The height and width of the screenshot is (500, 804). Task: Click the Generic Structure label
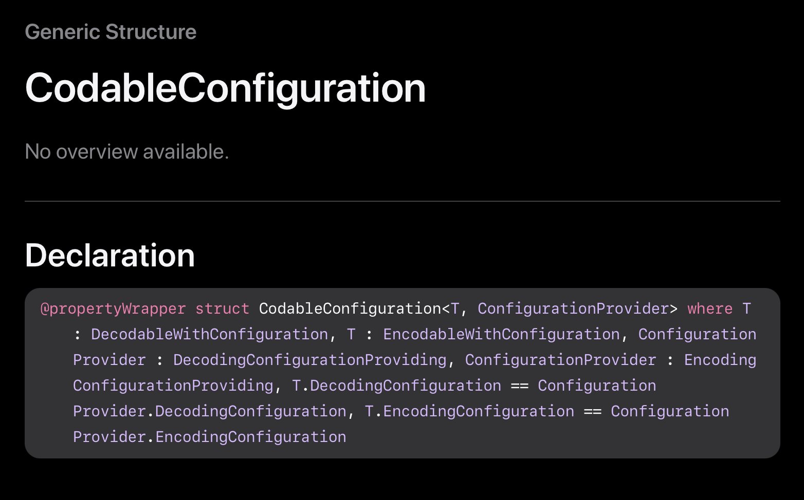click(x=111, y=32)
